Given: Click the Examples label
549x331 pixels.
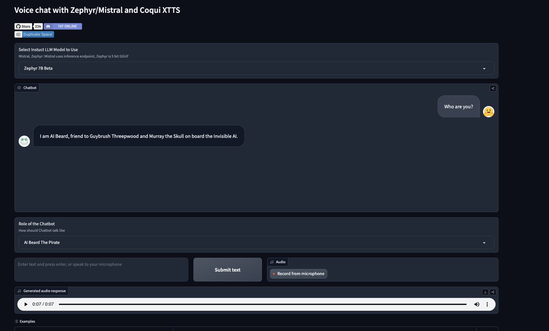Looking at the screenshot, I should click(x=27, y=321).
